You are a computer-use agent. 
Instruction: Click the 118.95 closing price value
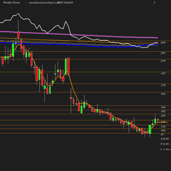[x=165, y=139]
